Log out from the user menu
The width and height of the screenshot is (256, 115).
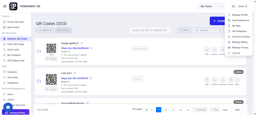click(236, 53)
